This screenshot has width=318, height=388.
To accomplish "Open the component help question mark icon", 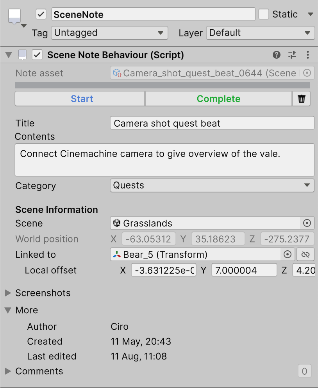I will coord(277,55).
